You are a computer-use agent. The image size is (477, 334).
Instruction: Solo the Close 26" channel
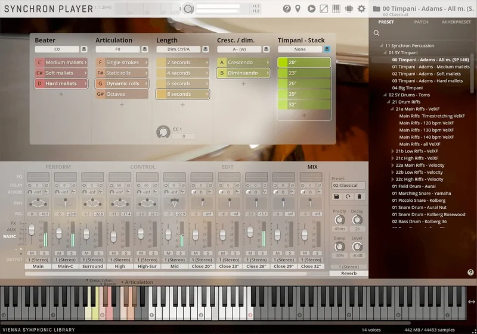point(262,253)
